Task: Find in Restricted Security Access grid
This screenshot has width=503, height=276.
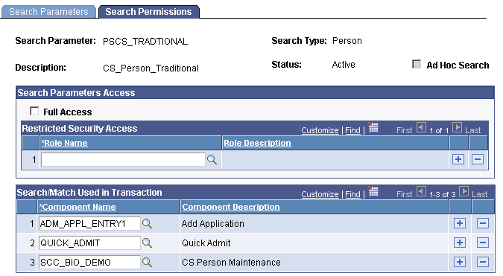Action: [352, 130]
